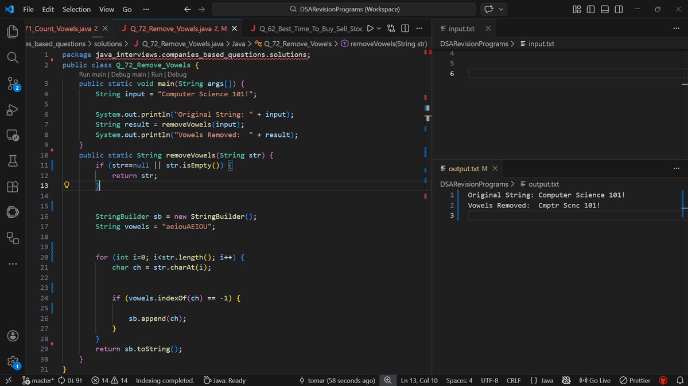Open More Actions menu for input.txt group
This screenshot has width=688, height=386.
point(676,29)
